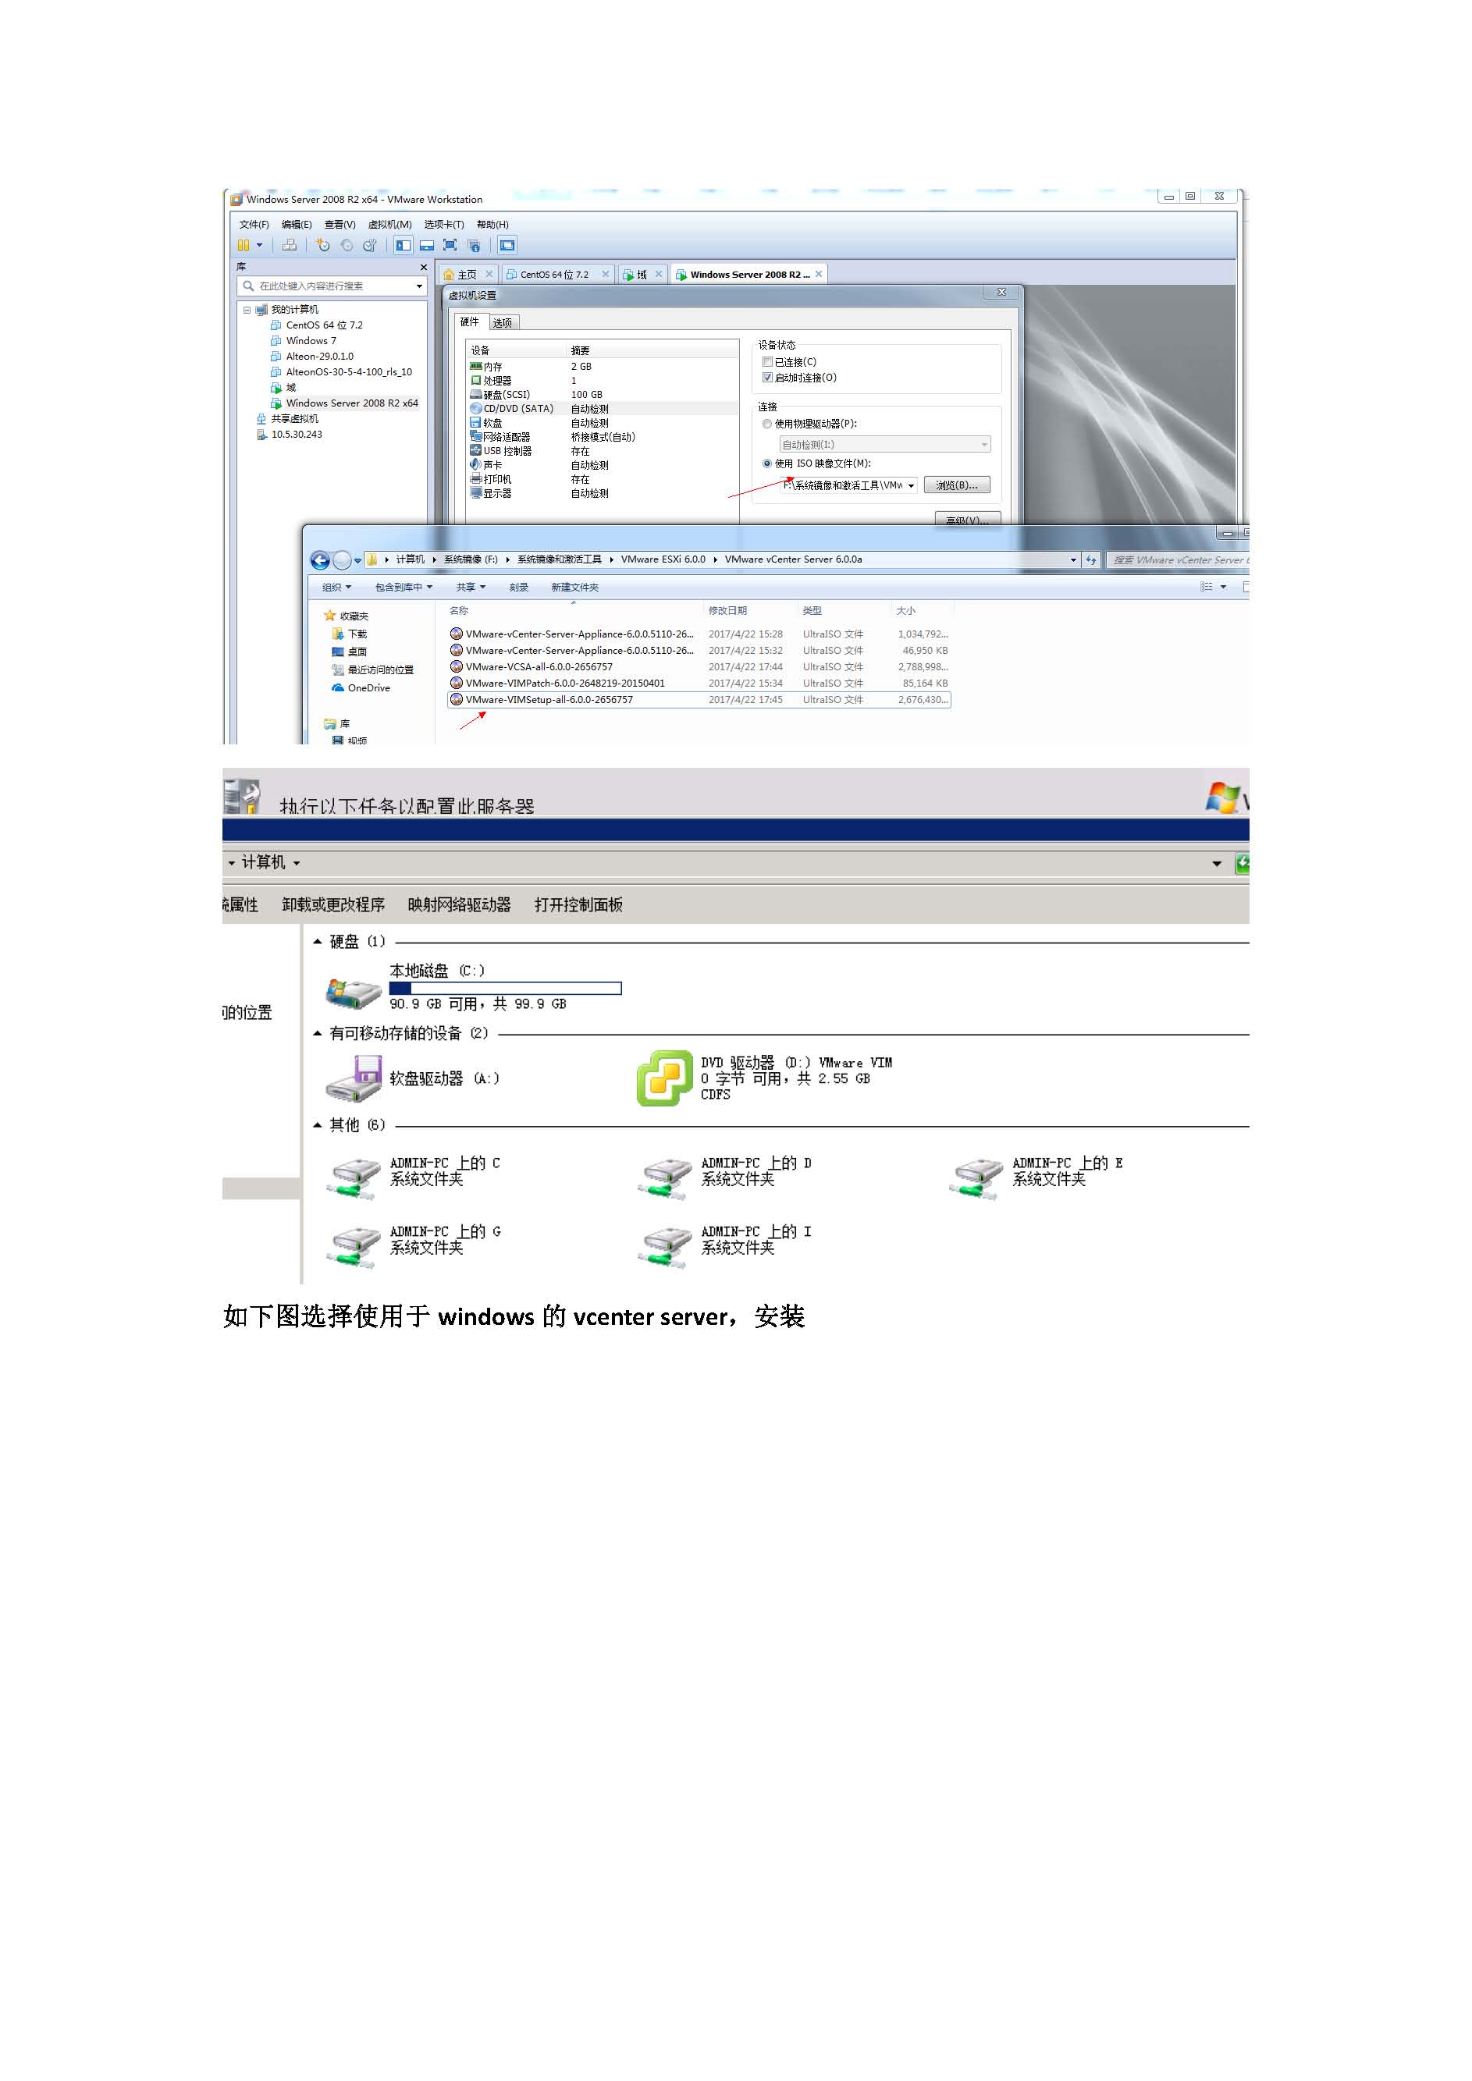Open the 包含到库中 dropdown

tap(404, 588)
